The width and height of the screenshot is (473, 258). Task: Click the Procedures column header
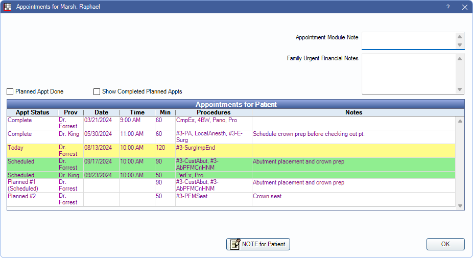click(x=214, y=112)
